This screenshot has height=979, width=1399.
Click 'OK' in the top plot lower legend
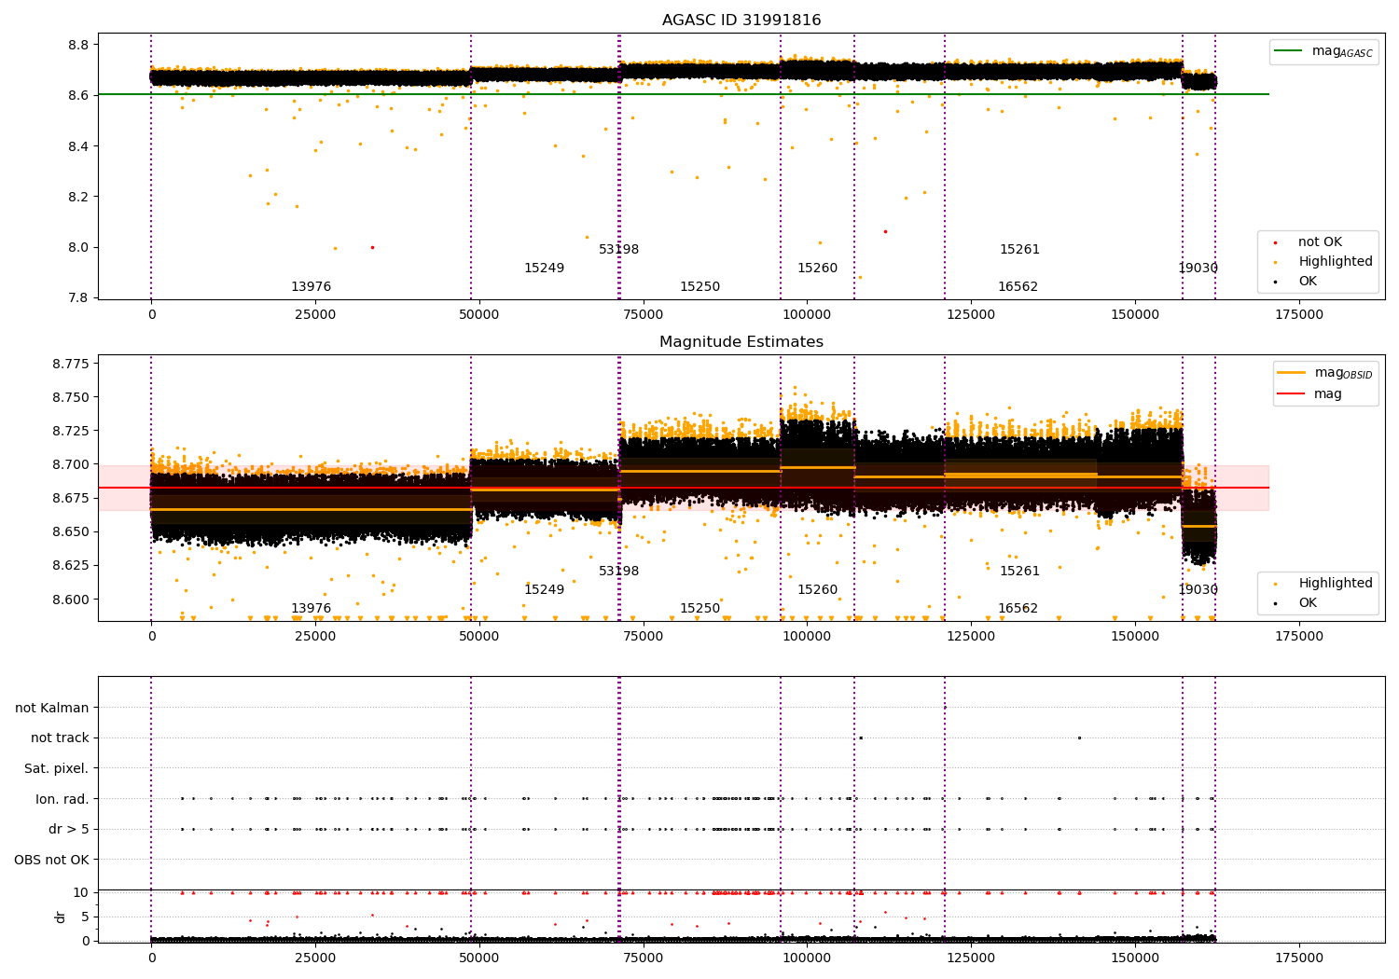[x=1308, y=282]
